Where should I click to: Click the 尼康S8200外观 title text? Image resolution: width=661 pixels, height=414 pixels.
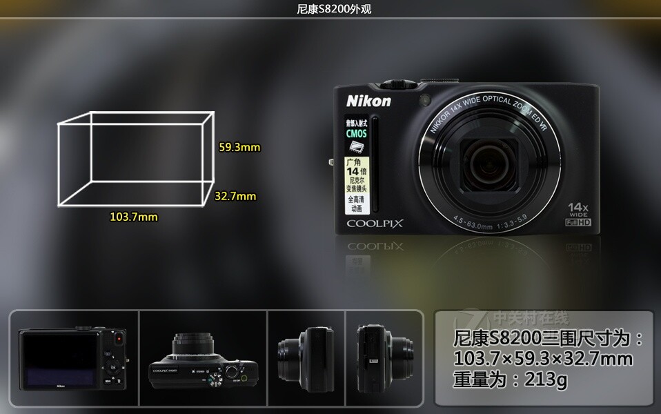334,9
